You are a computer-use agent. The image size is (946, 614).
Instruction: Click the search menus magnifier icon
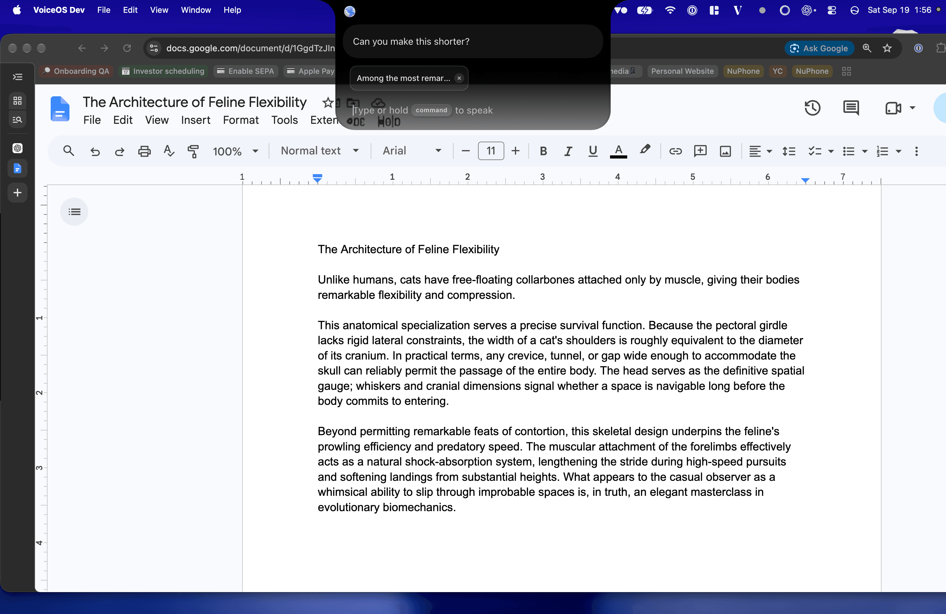click(69, 151)
